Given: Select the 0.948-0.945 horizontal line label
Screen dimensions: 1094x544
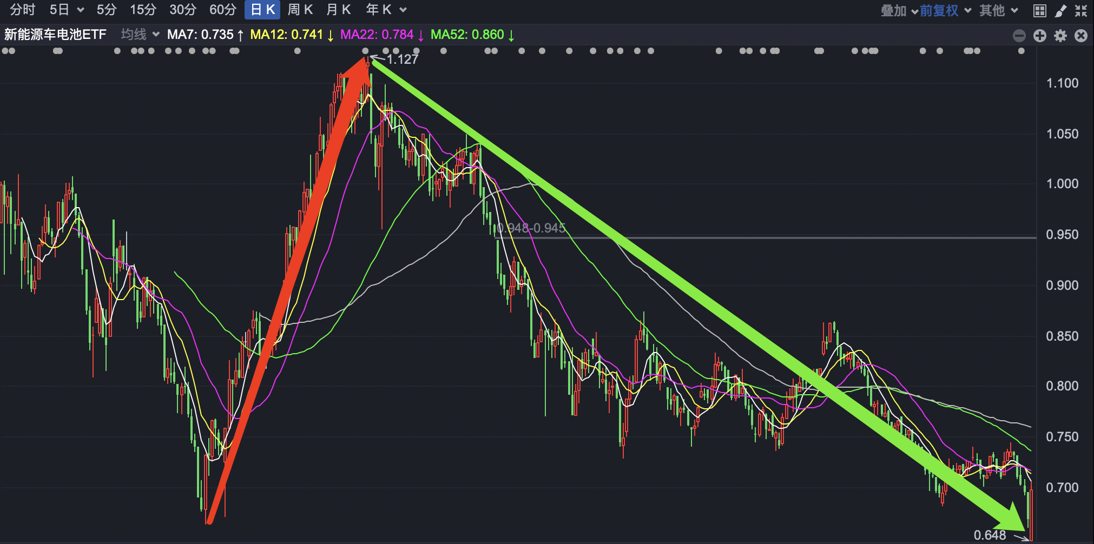Looking at the screenshot, I should 531,228.
